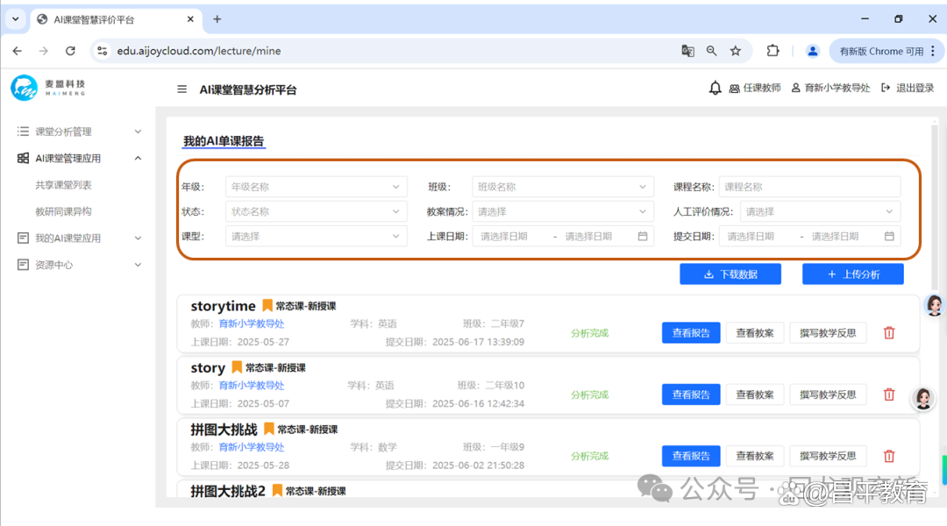947x526 pixels.
Task: Open Chrome extensions puzzle icon
Action: [x=773, y=51]
